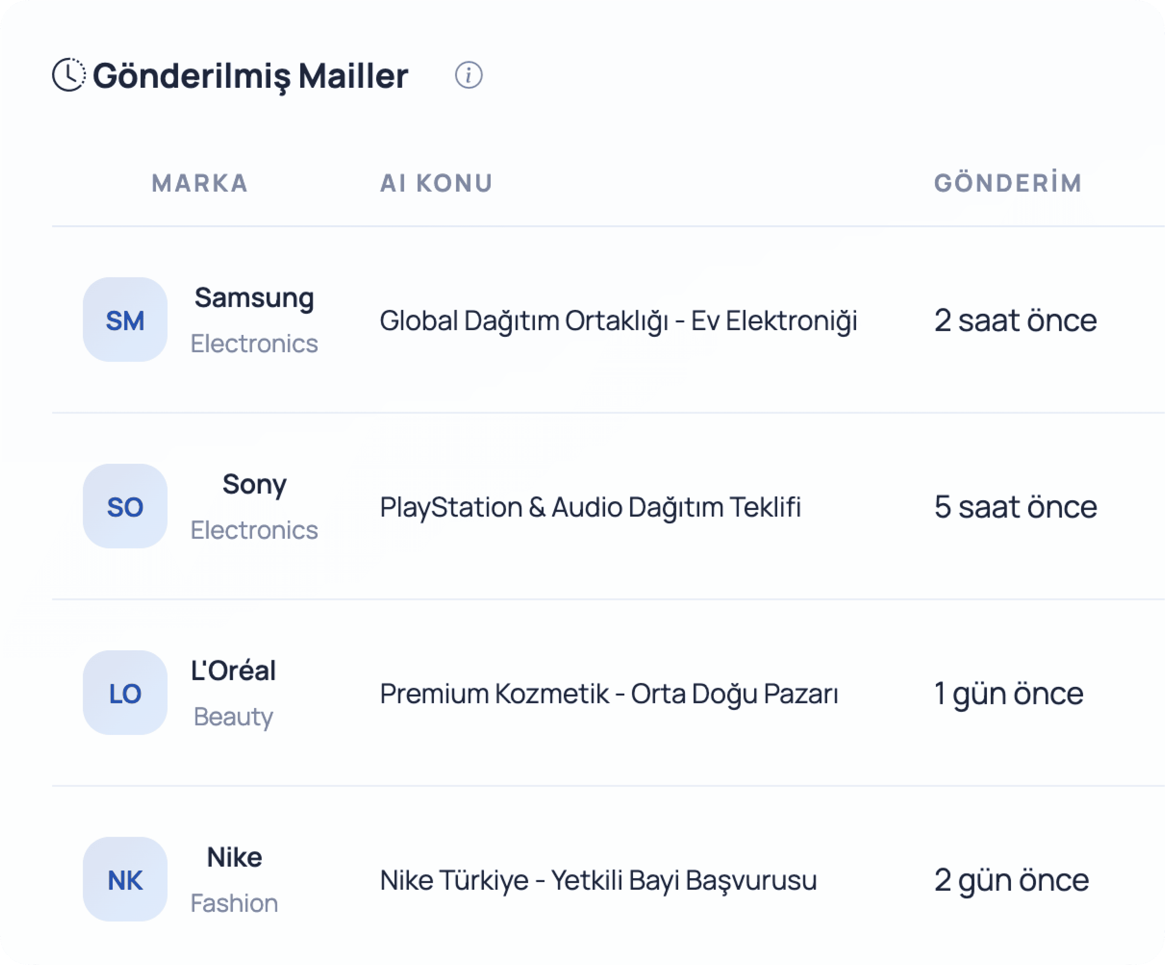Viewport: 1165px width, 965px height.
Task: Select the LO L'Oréal avatar badge
Action: coord(125,693)
